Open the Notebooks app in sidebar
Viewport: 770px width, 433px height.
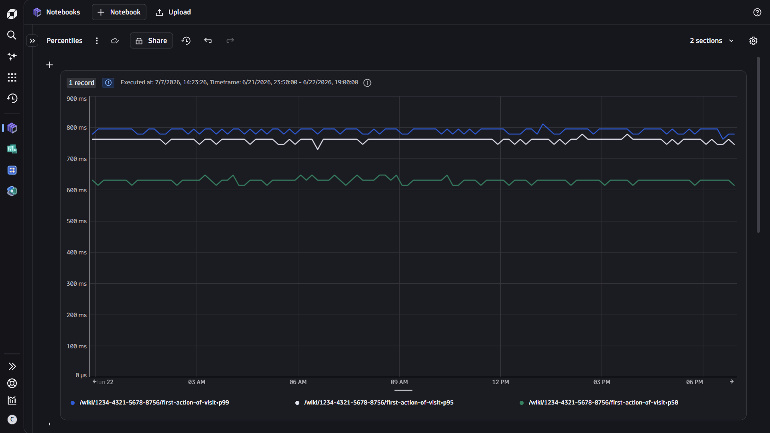click(12, 128)
